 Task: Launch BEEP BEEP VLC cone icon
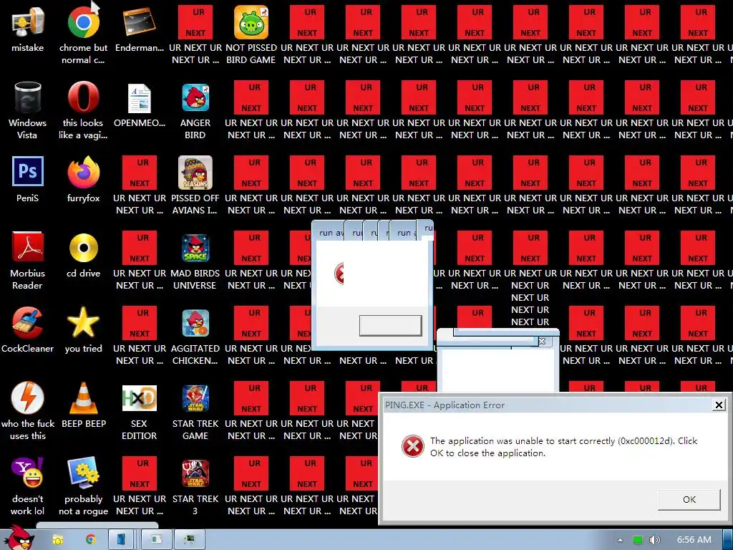click(83, 398)
